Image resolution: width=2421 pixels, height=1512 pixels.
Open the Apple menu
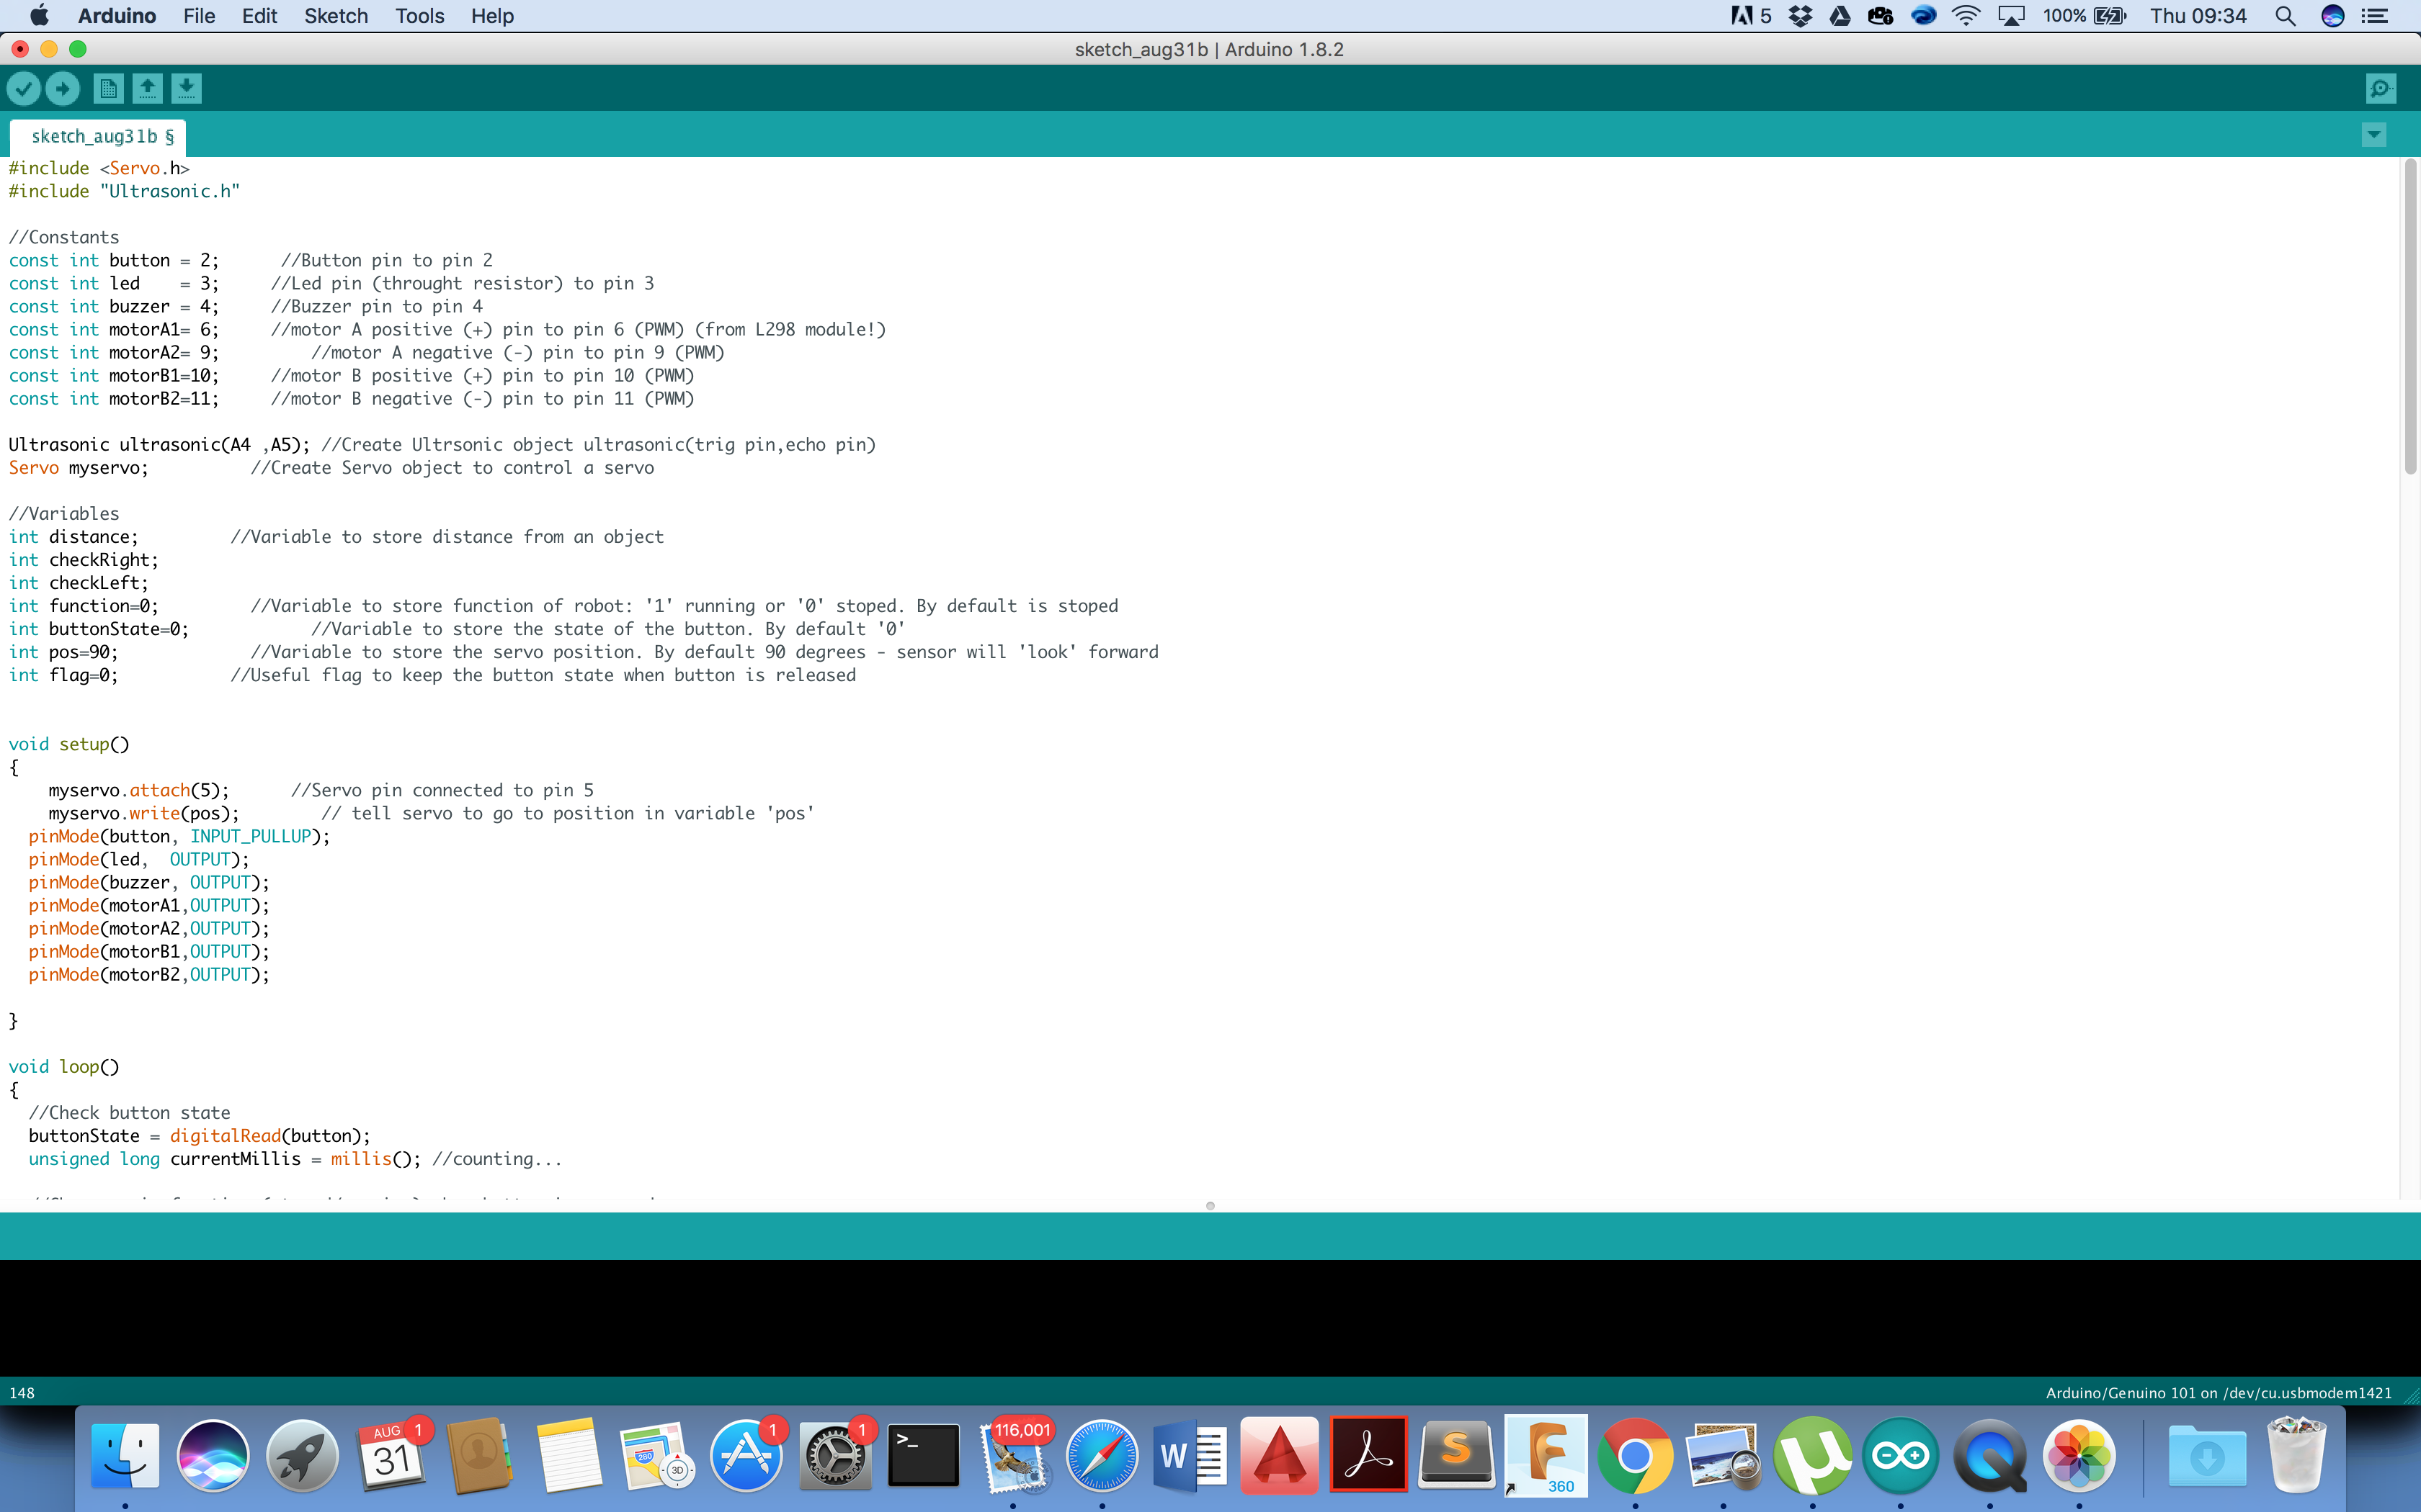(39, 16)
